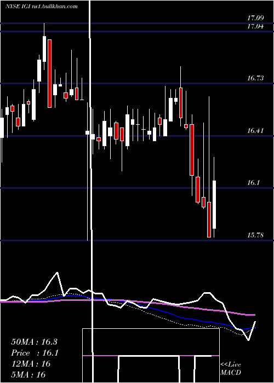Screen dimensions: 274x383
Task: Click the 16.73 price level label
Action: 255,78
